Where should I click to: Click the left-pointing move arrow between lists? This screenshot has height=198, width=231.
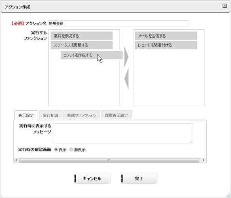coord(127,79)
